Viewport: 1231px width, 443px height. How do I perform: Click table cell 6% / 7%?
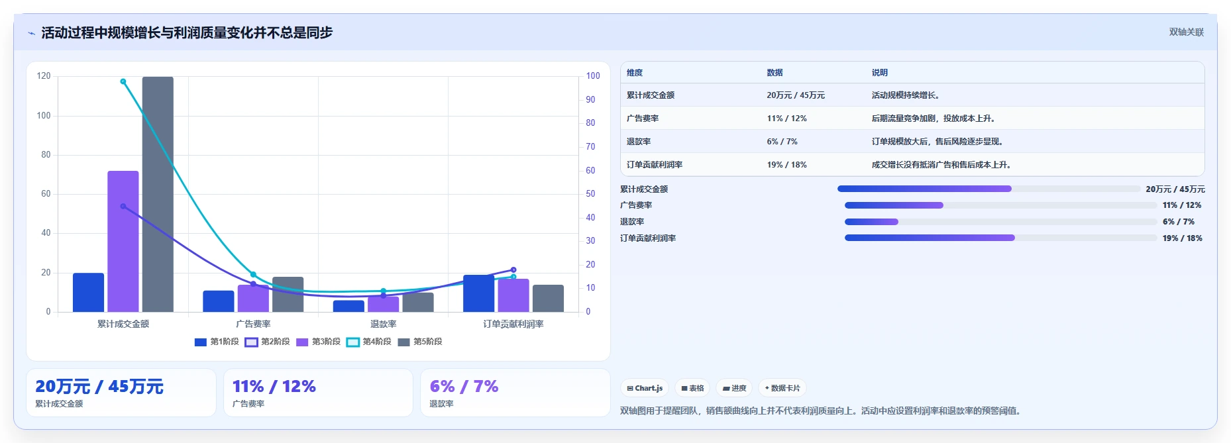click(x=782, y=142)
